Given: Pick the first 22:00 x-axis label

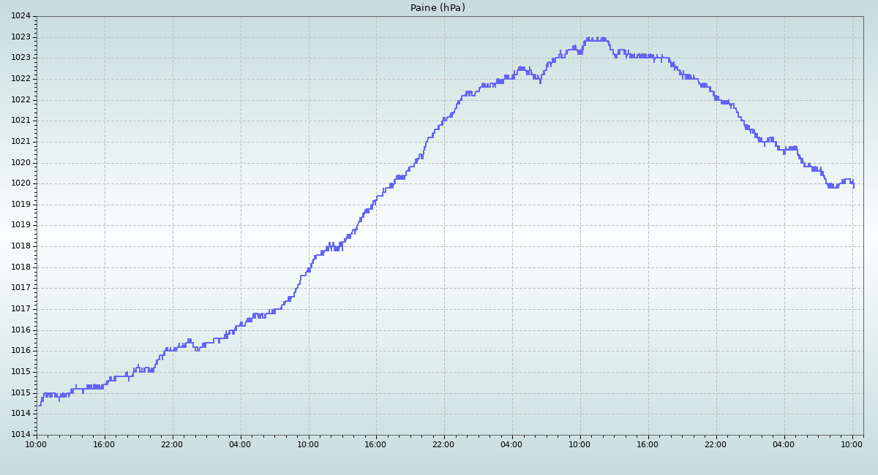Looking at the screenshot, I should [173, 444].
